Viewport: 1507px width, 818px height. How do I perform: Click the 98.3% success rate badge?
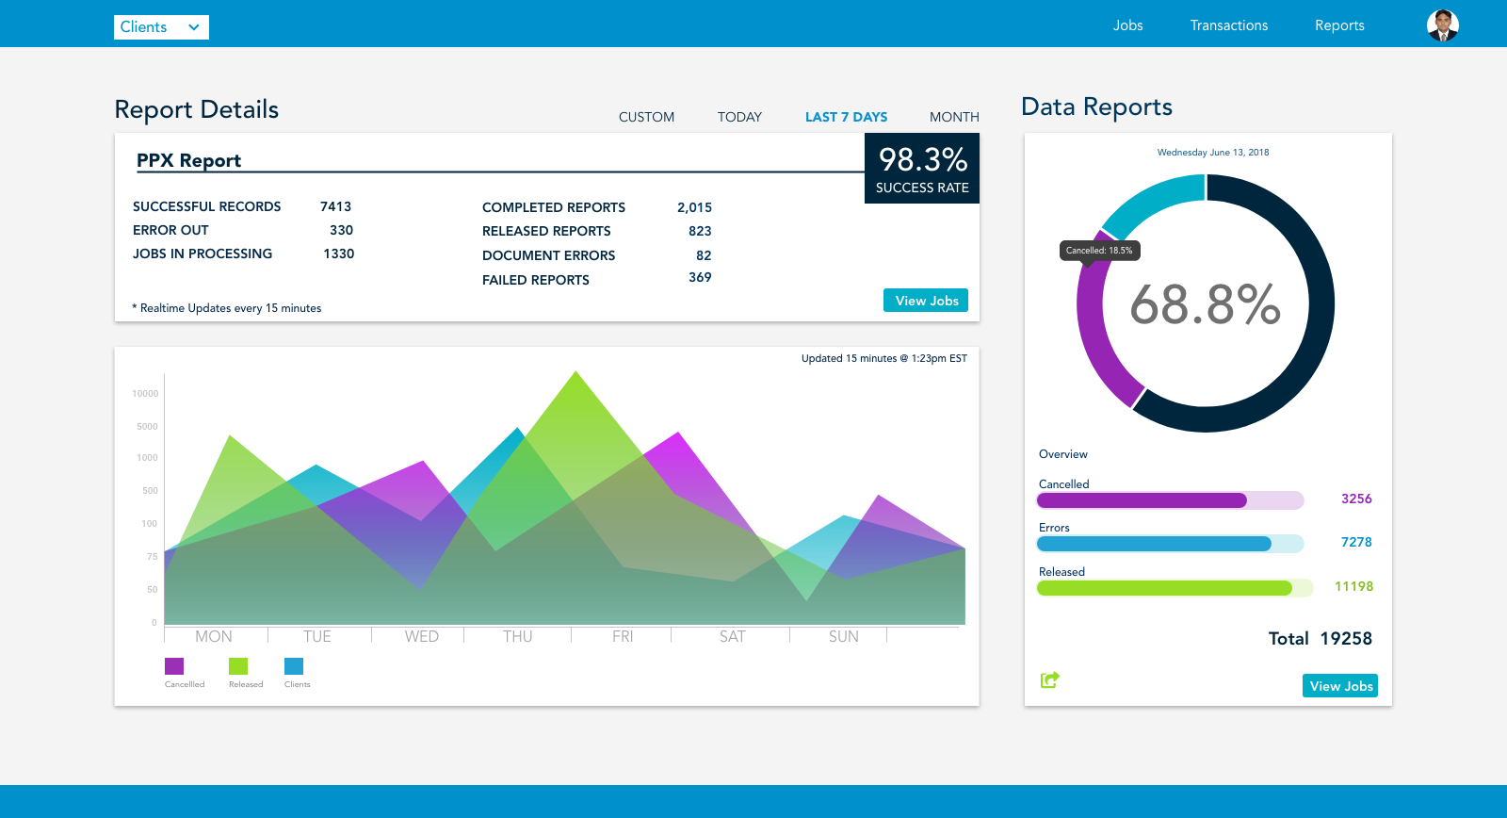pos(922,168)
